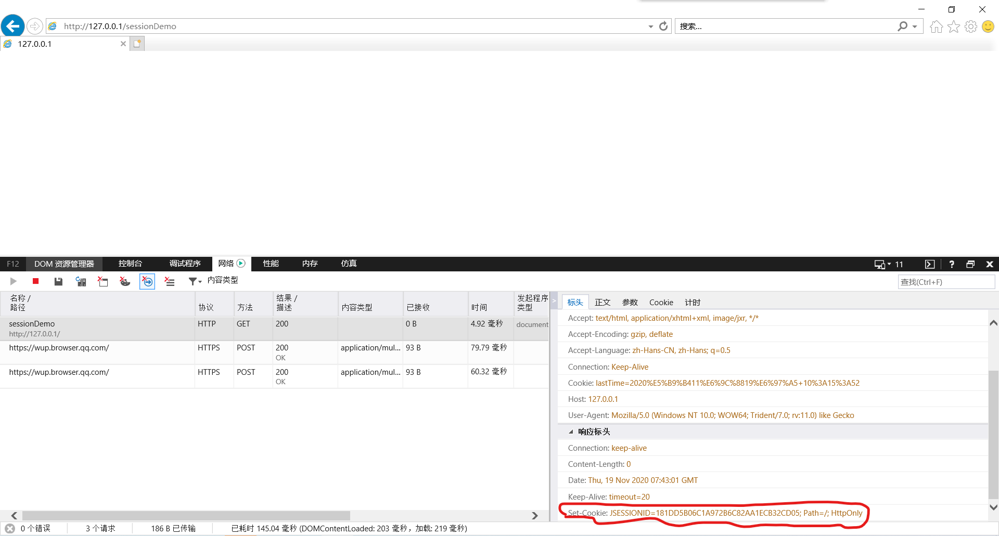999x536 pixels.
Task: Sort by 协议 column header
Action: pos(214,303)
